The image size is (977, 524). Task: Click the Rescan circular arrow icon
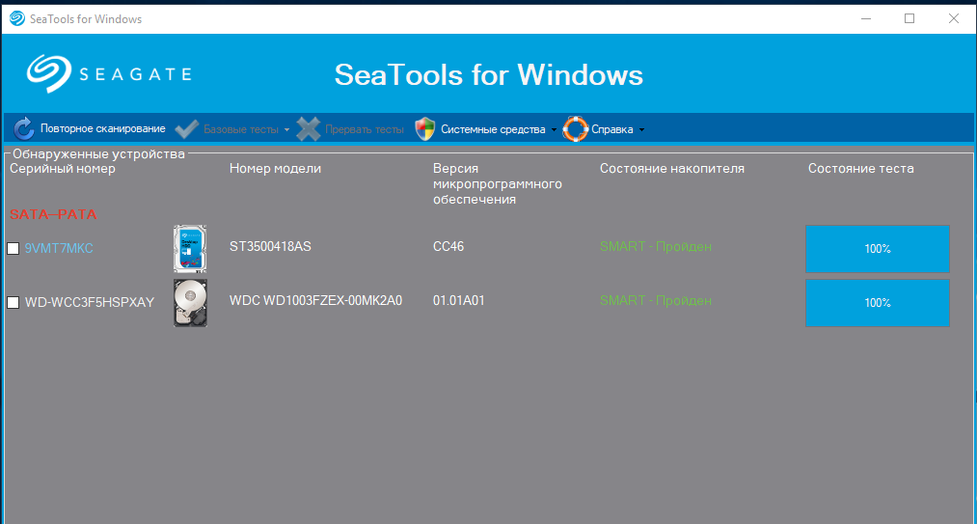(24, 128)
